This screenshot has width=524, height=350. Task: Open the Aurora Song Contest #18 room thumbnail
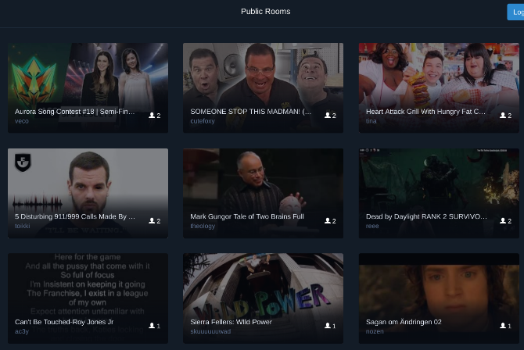coord(88,87)
